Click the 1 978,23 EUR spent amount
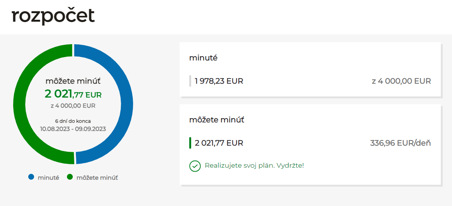 click(219, 81)
